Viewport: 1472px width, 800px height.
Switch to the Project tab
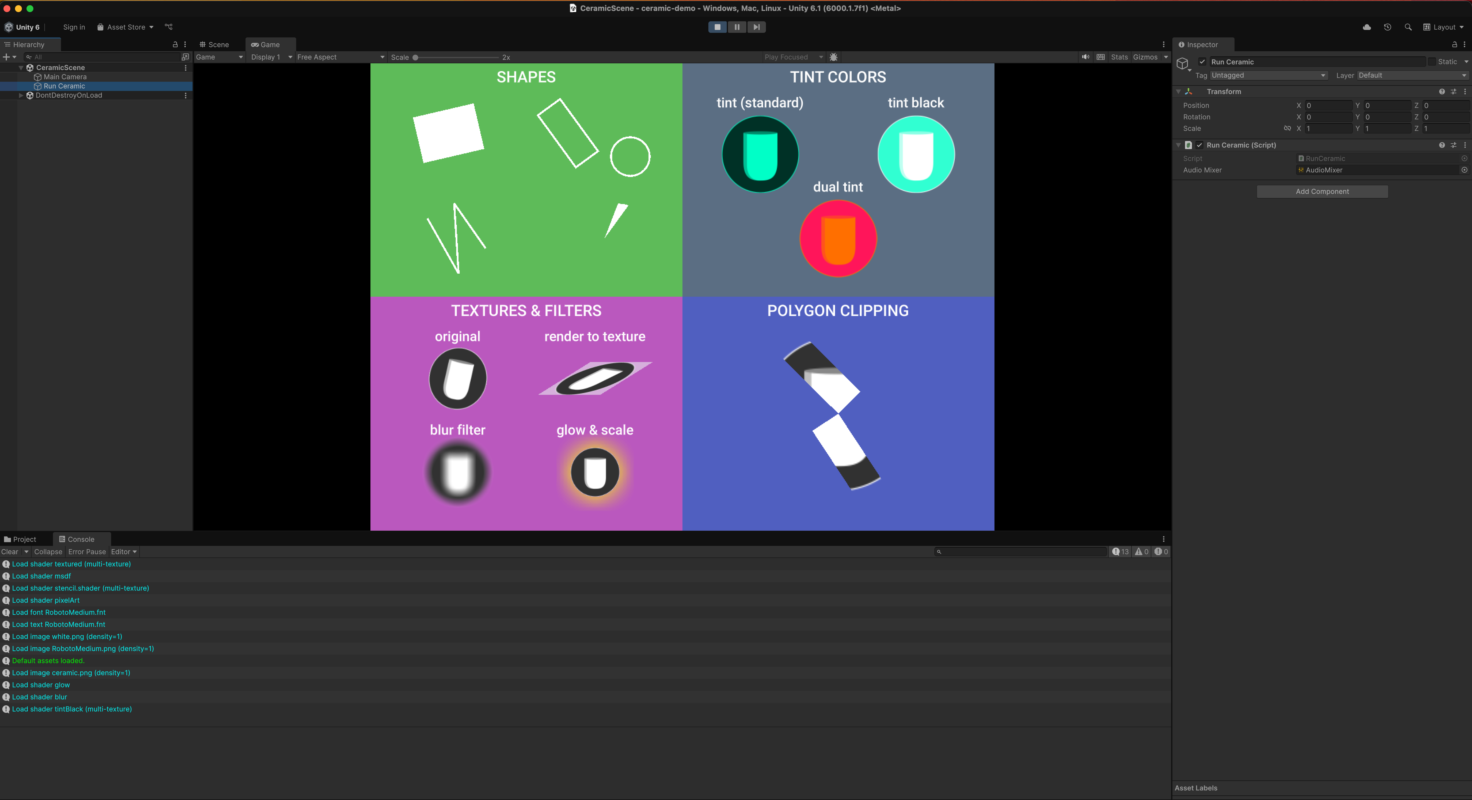point(23,539)
